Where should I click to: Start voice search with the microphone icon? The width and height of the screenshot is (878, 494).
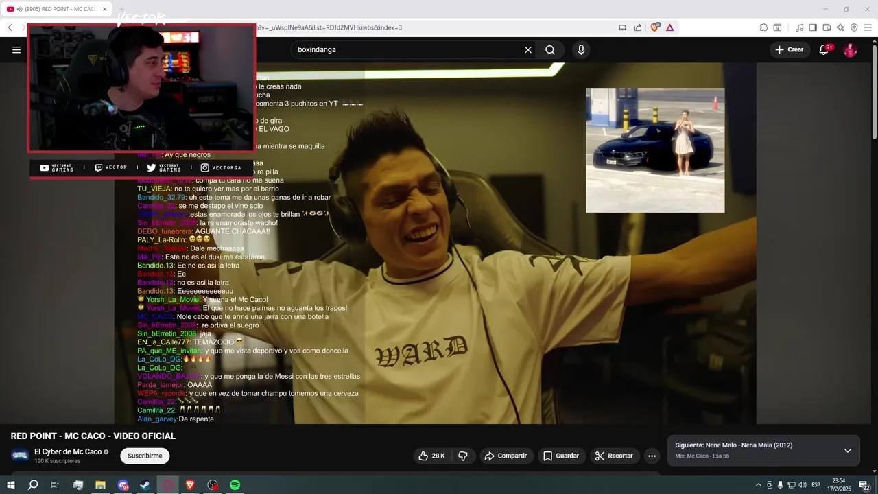tap(581, 49)
